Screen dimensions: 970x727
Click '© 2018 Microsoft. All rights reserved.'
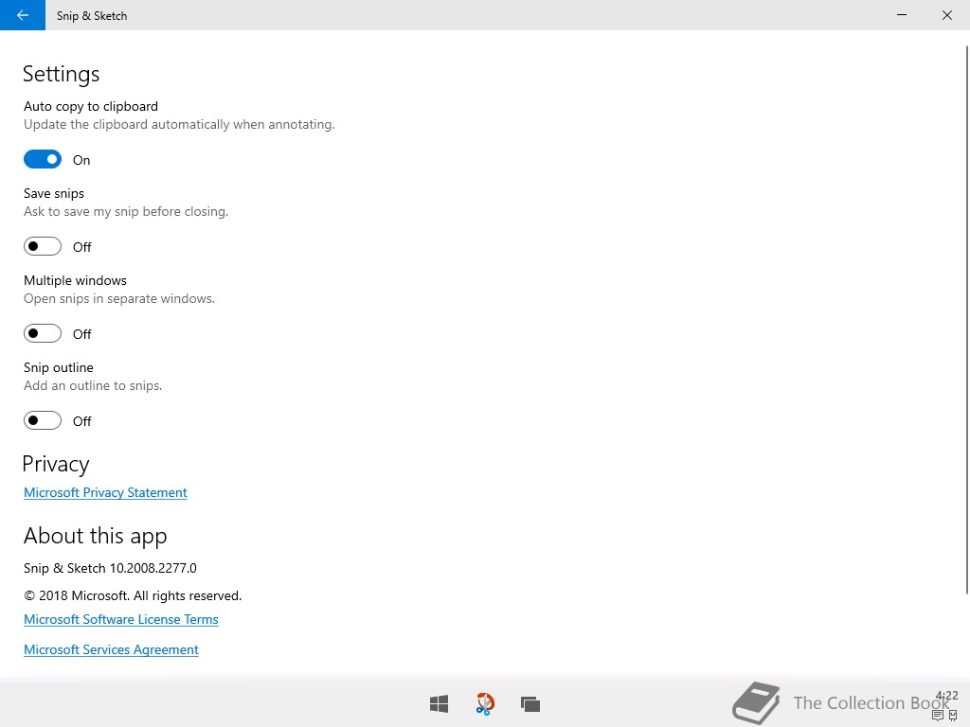(133, 596)
